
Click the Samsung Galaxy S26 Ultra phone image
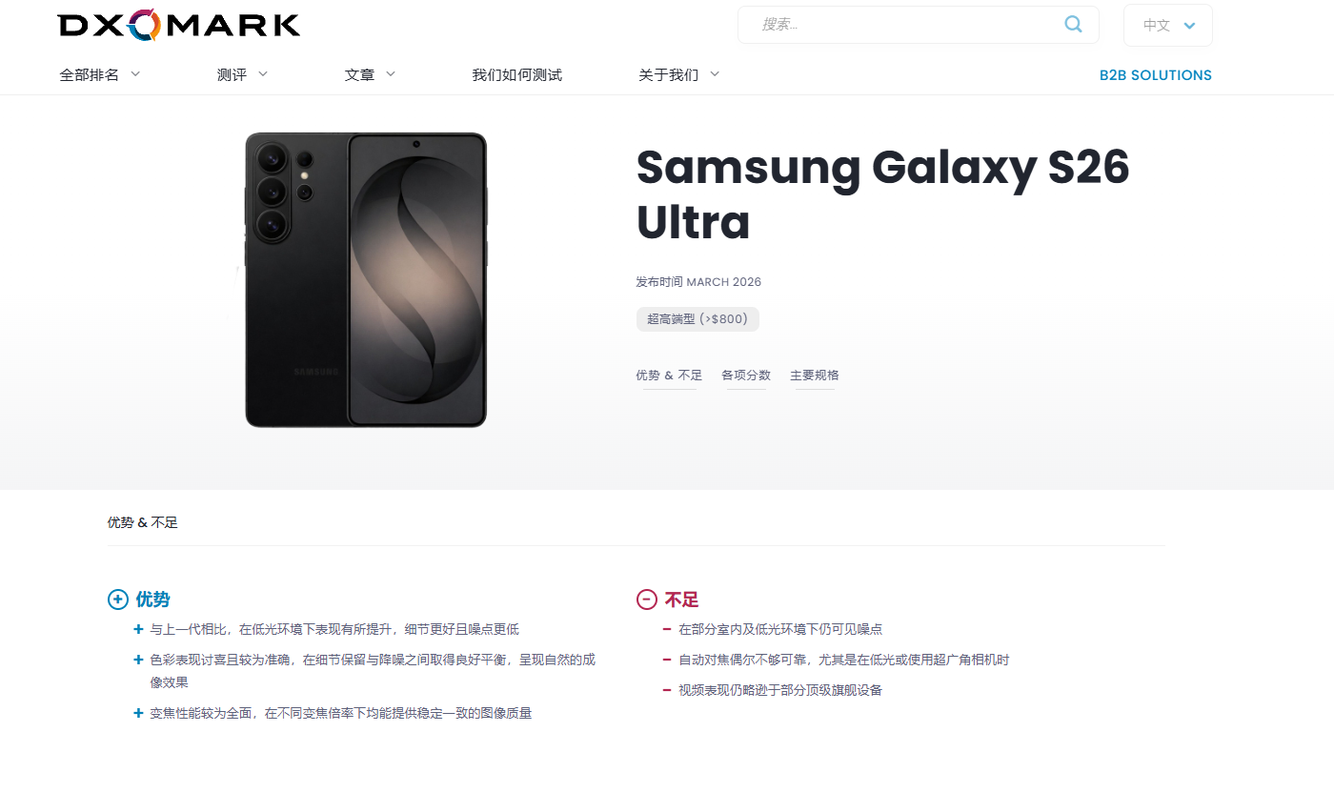click(366, 280)
